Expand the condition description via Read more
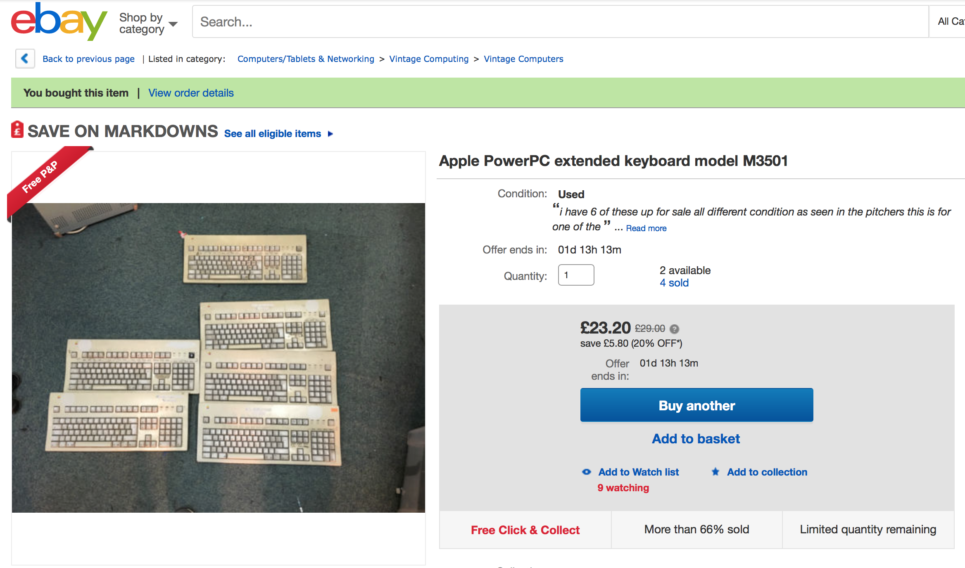Viewport: 965px width, 568px height. (x=646, y=228)
